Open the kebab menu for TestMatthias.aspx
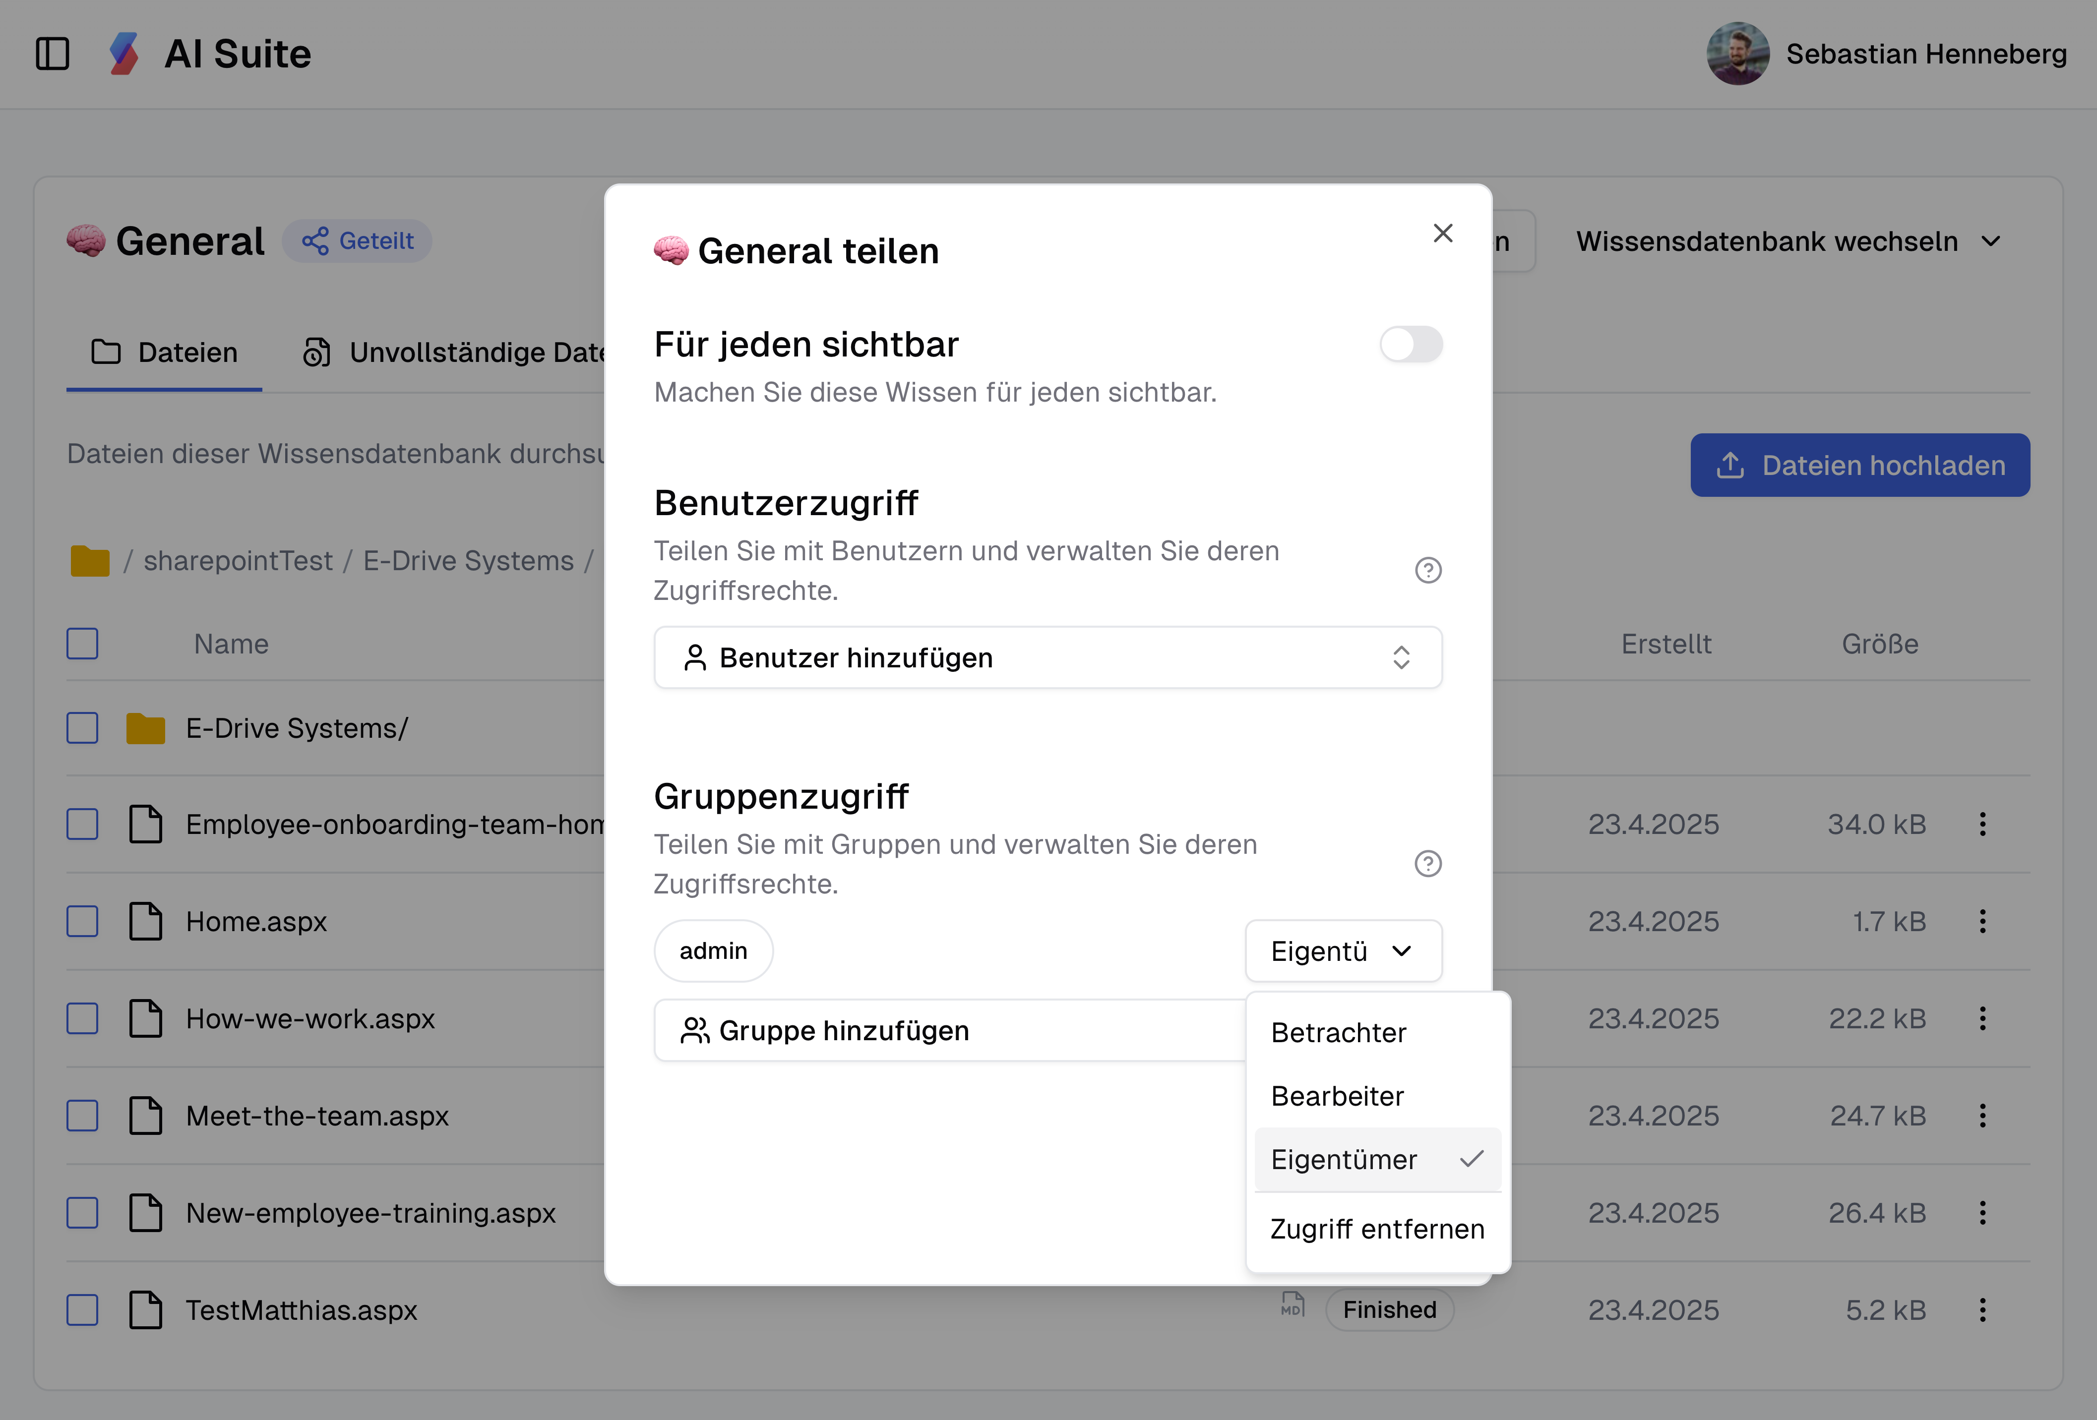 [x=1982, y=1310]
